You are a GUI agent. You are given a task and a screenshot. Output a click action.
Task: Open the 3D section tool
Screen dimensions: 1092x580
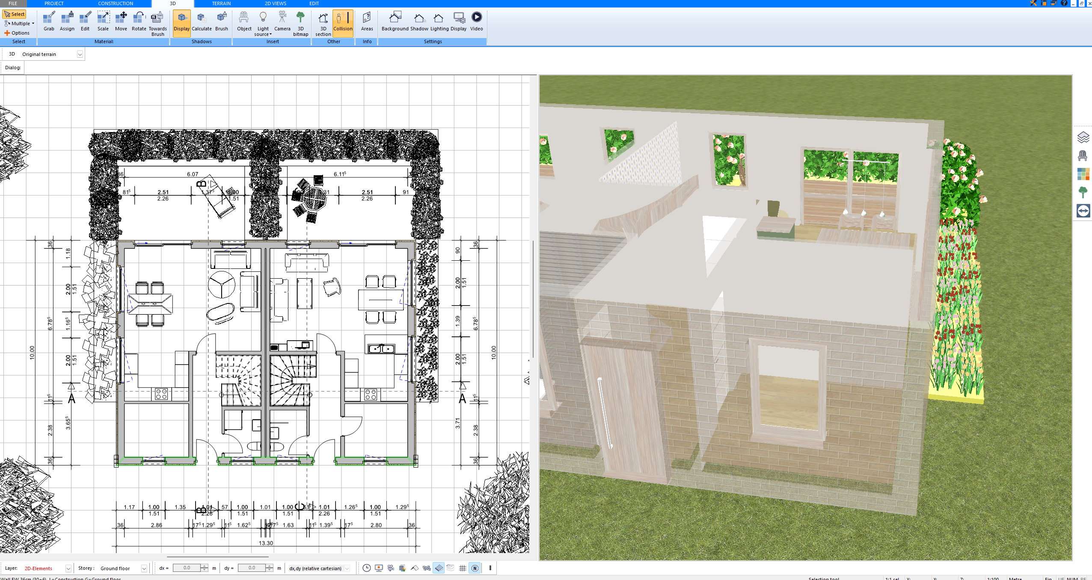tap(323, 24)
